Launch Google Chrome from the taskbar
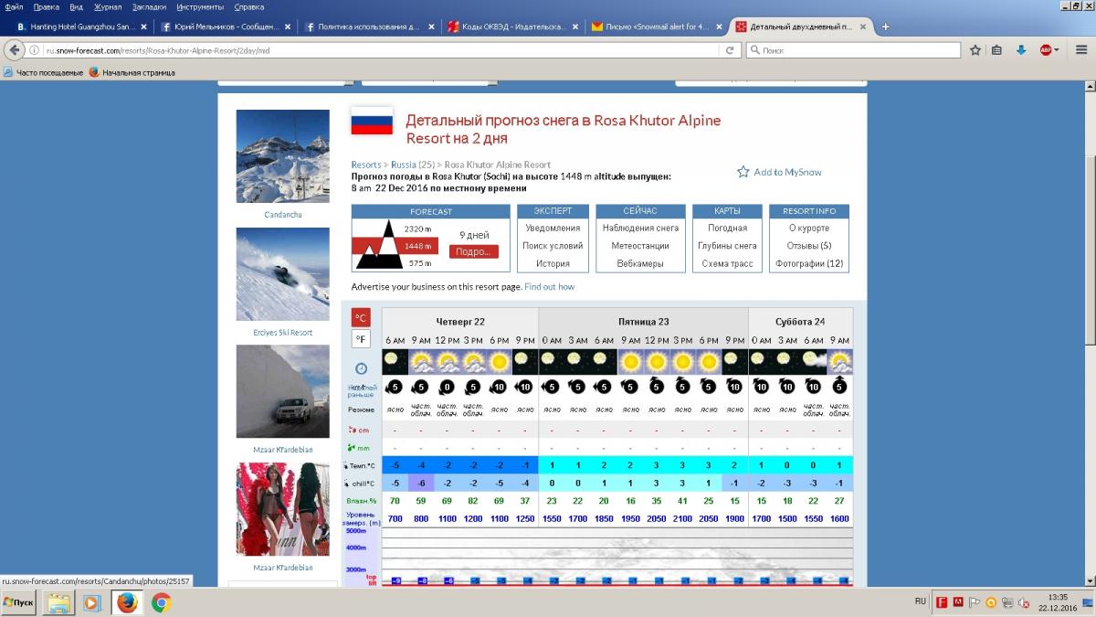1096x617 pixels. (162, 602)
